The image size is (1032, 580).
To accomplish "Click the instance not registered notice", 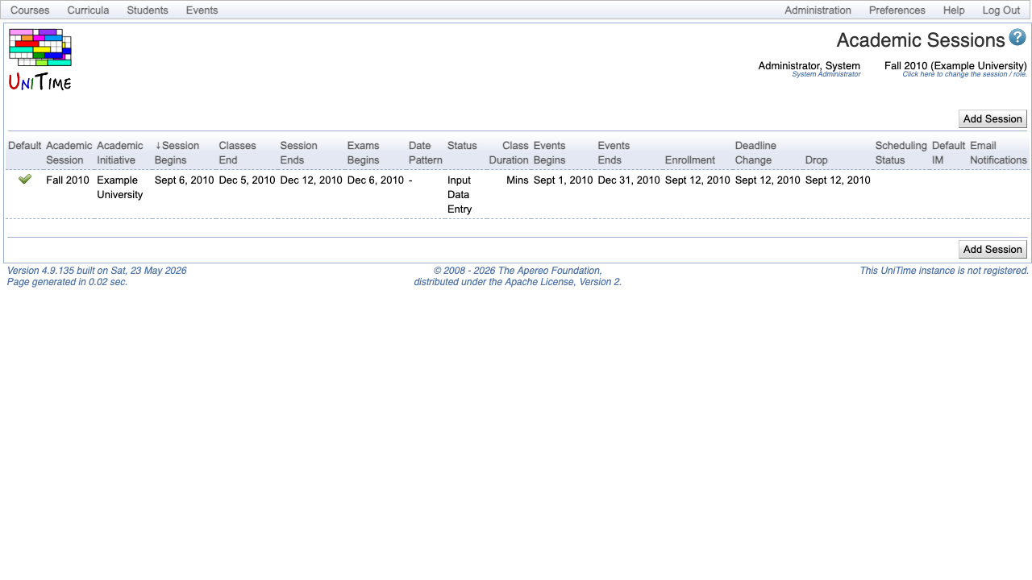I will 944,271.
